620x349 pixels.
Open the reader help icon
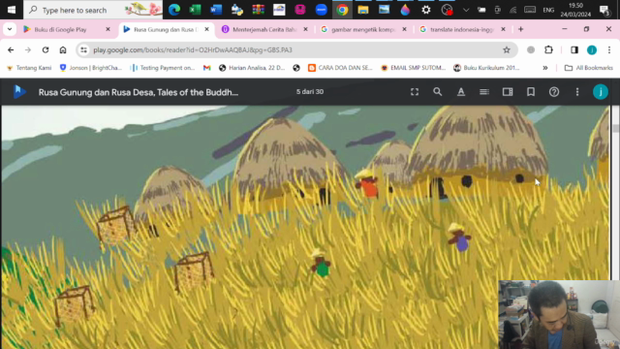554,92
